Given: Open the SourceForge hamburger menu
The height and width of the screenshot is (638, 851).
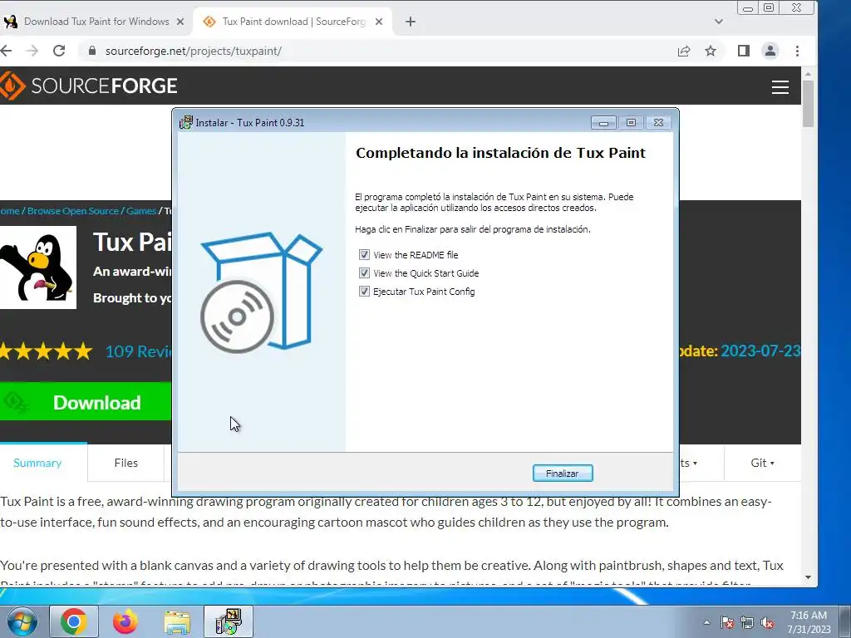Looking at the screenshot, I should point(780,86).
